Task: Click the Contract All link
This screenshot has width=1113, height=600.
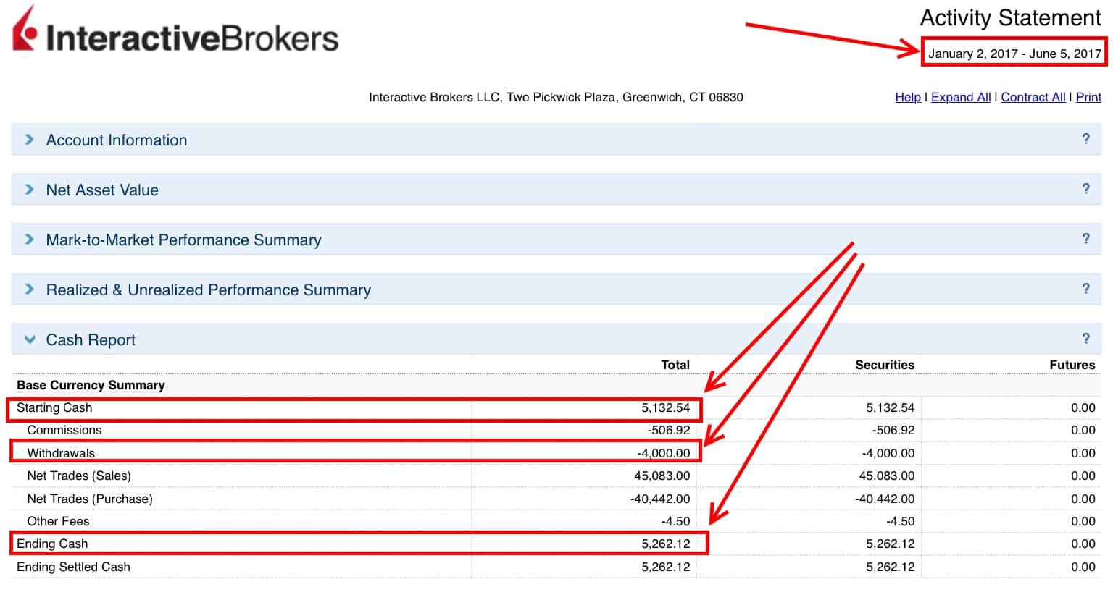Action: [1033, 97]
